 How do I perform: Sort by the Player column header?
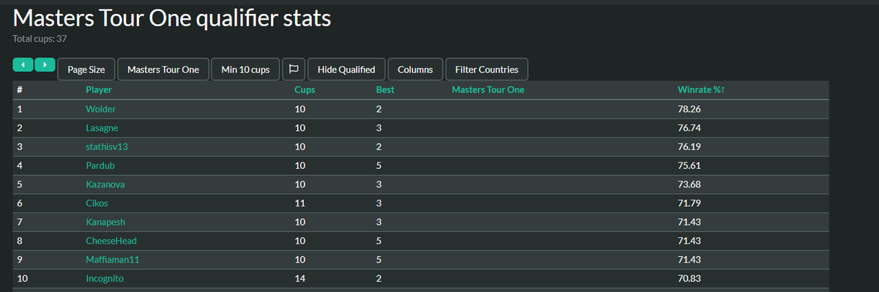pyautogui.click(x=99, y=90)
